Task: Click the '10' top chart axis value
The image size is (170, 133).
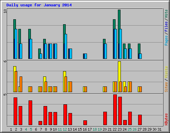Action: 5,11
